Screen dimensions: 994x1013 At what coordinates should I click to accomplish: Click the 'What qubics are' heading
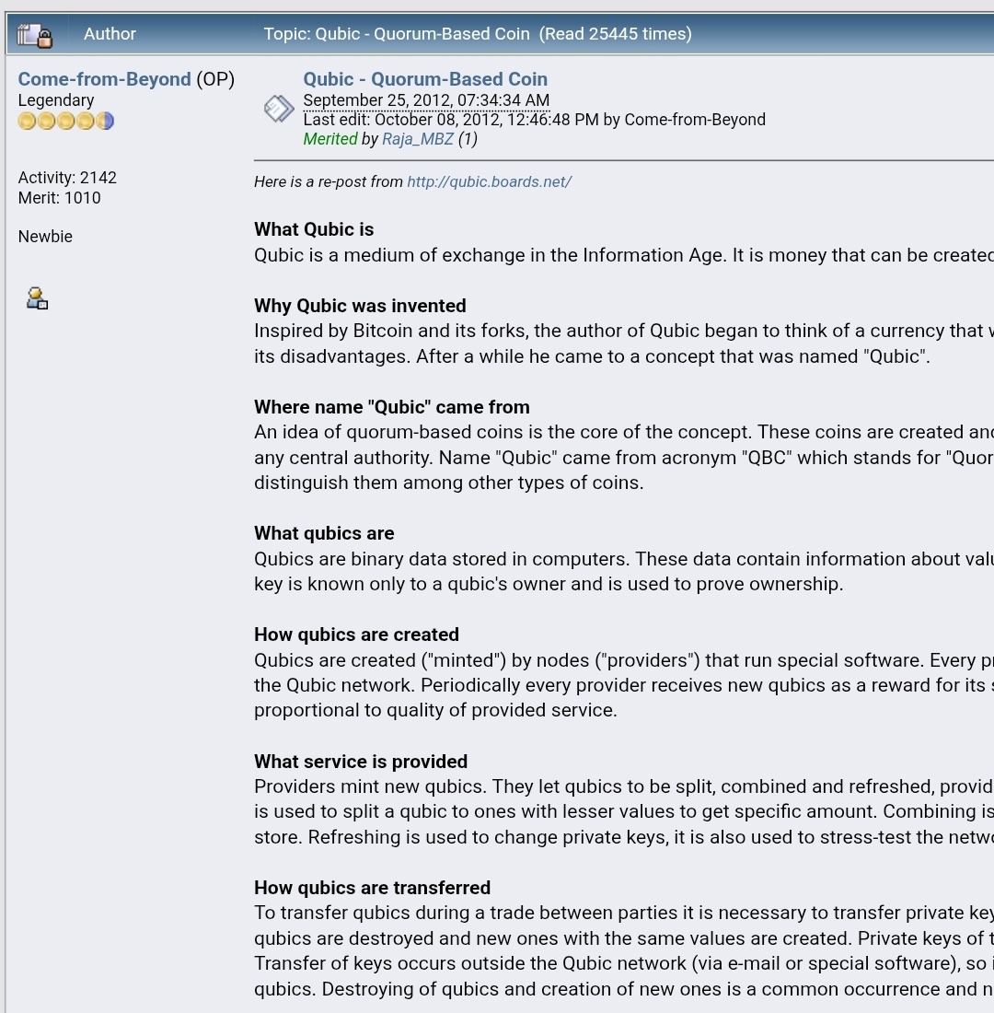click(324, 533)
